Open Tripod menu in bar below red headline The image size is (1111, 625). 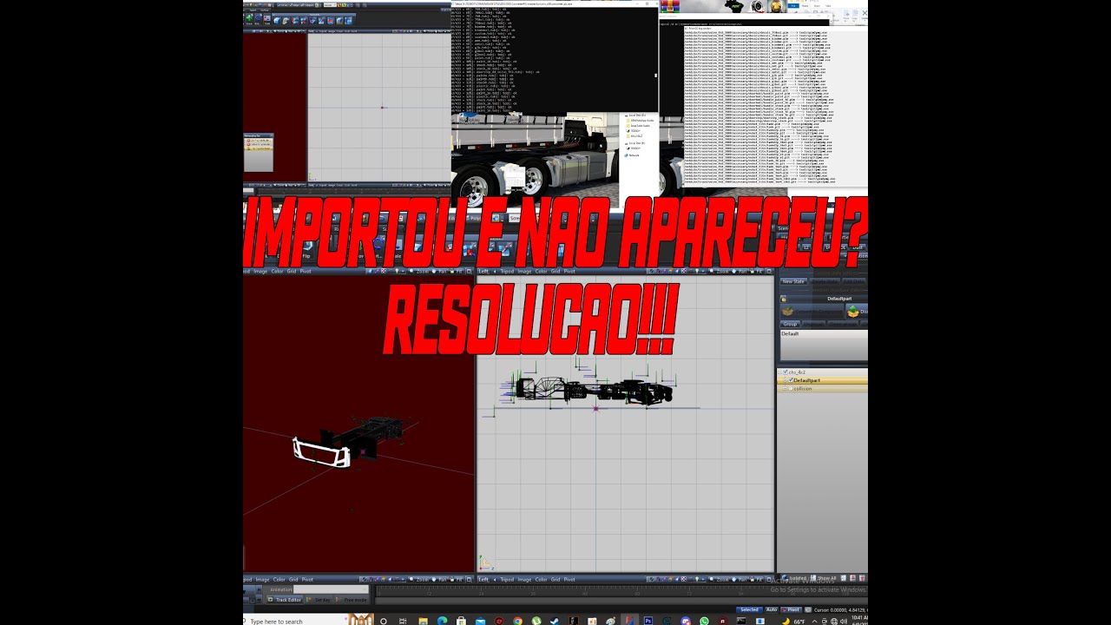click(507, 271)
